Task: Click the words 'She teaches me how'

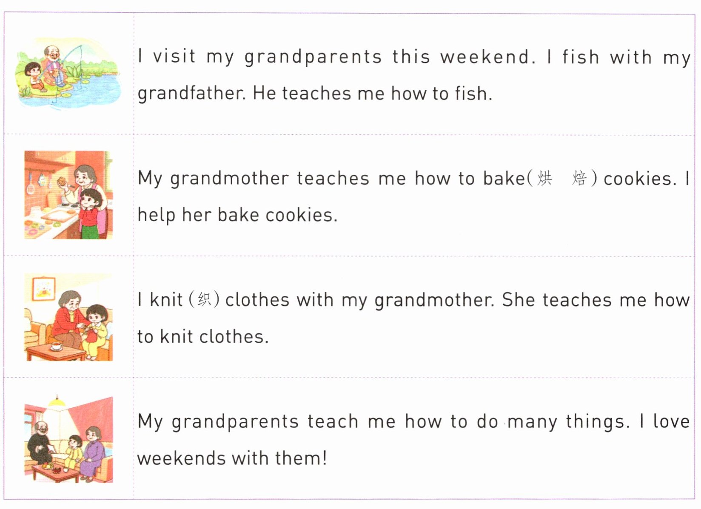Action: [596, 300]
